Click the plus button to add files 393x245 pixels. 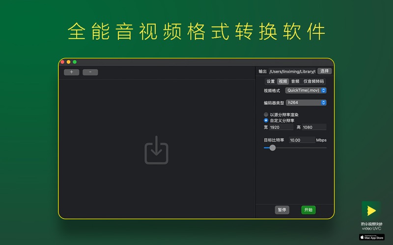coord(71,72)
